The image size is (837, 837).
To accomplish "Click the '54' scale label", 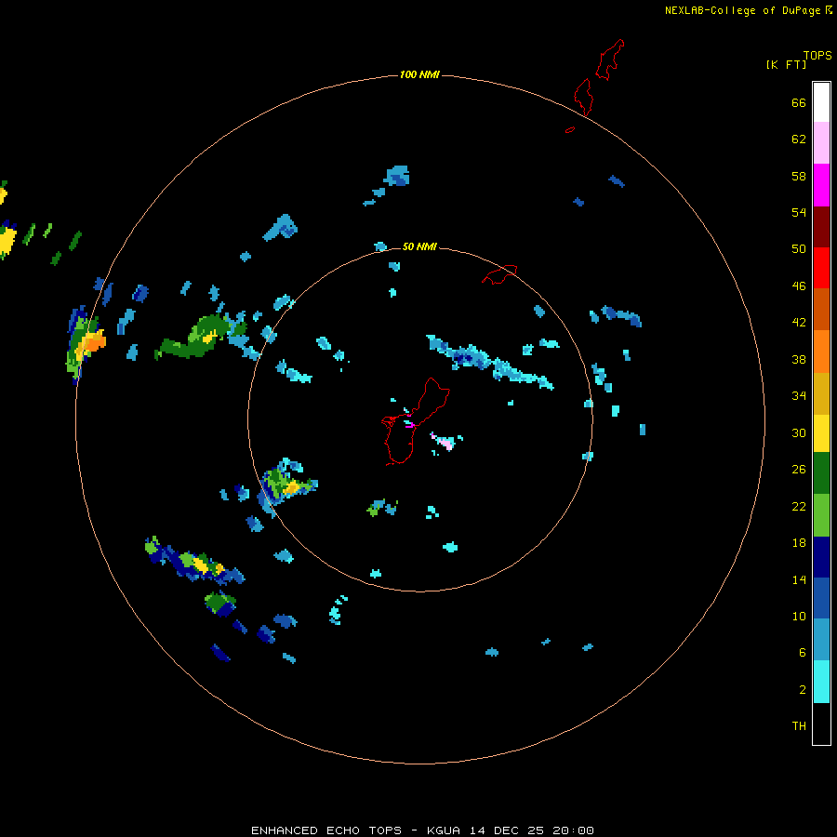I will point(799,212).
